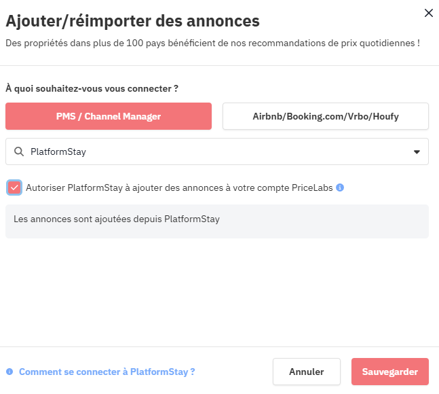439x394 pixels.
Task: Click the À quoi souhaitez-vous vous connecter question
Action: (x=92, y=88)
